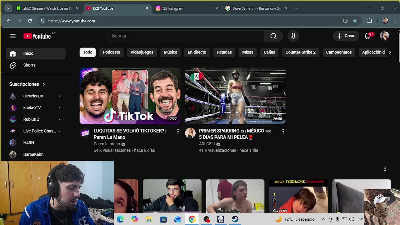
Task: Open the alexelcapo subscription
Action: click(36, 96)
